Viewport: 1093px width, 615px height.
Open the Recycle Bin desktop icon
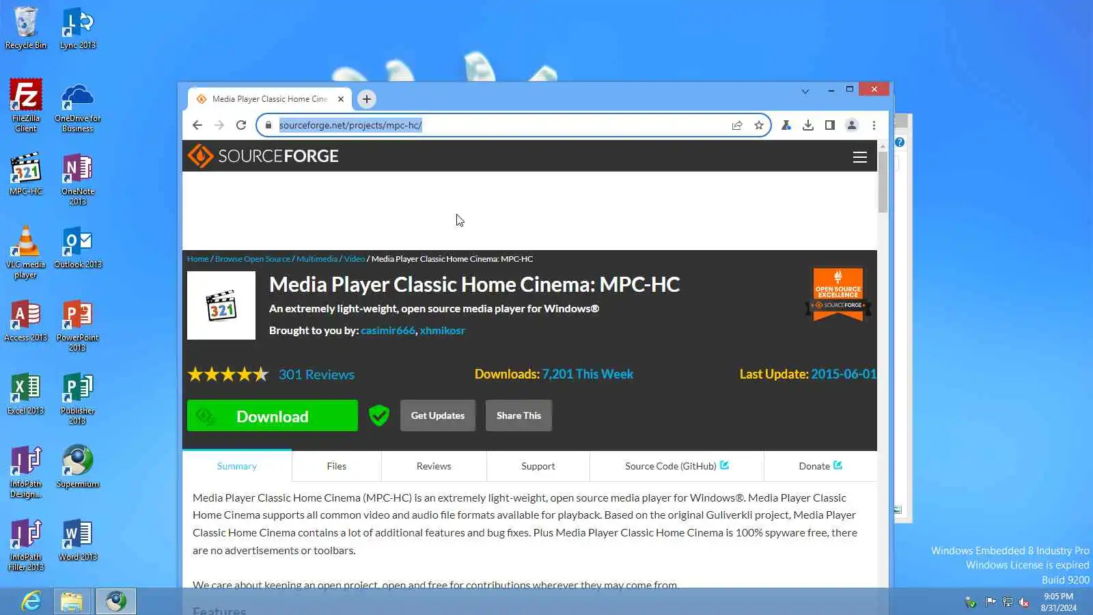pyautogui.click(x=26, y=28)
